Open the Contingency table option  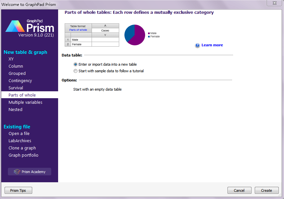click(20, 81)
